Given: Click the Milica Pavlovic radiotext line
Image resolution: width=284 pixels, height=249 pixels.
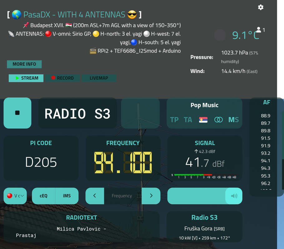Looking at the screenshot, I should point(81,229).
